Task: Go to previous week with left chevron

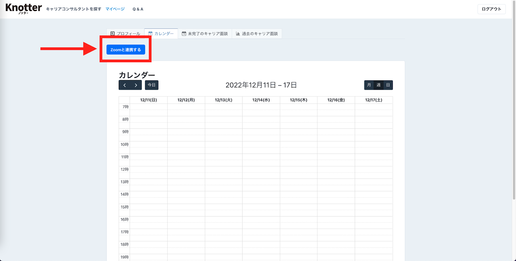Action: tap(124, 85)
